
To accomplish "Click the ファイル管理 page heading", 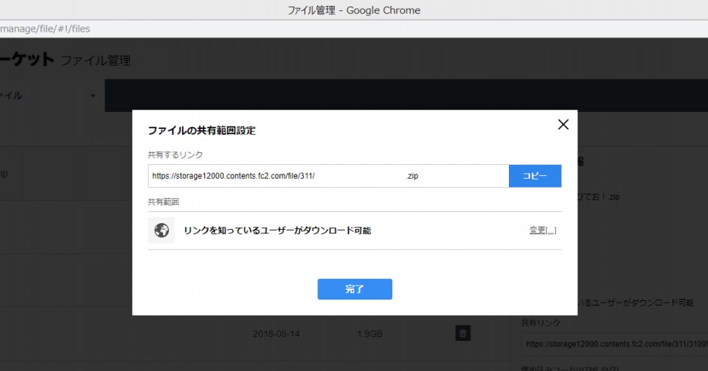I will [x=96, y=60].
